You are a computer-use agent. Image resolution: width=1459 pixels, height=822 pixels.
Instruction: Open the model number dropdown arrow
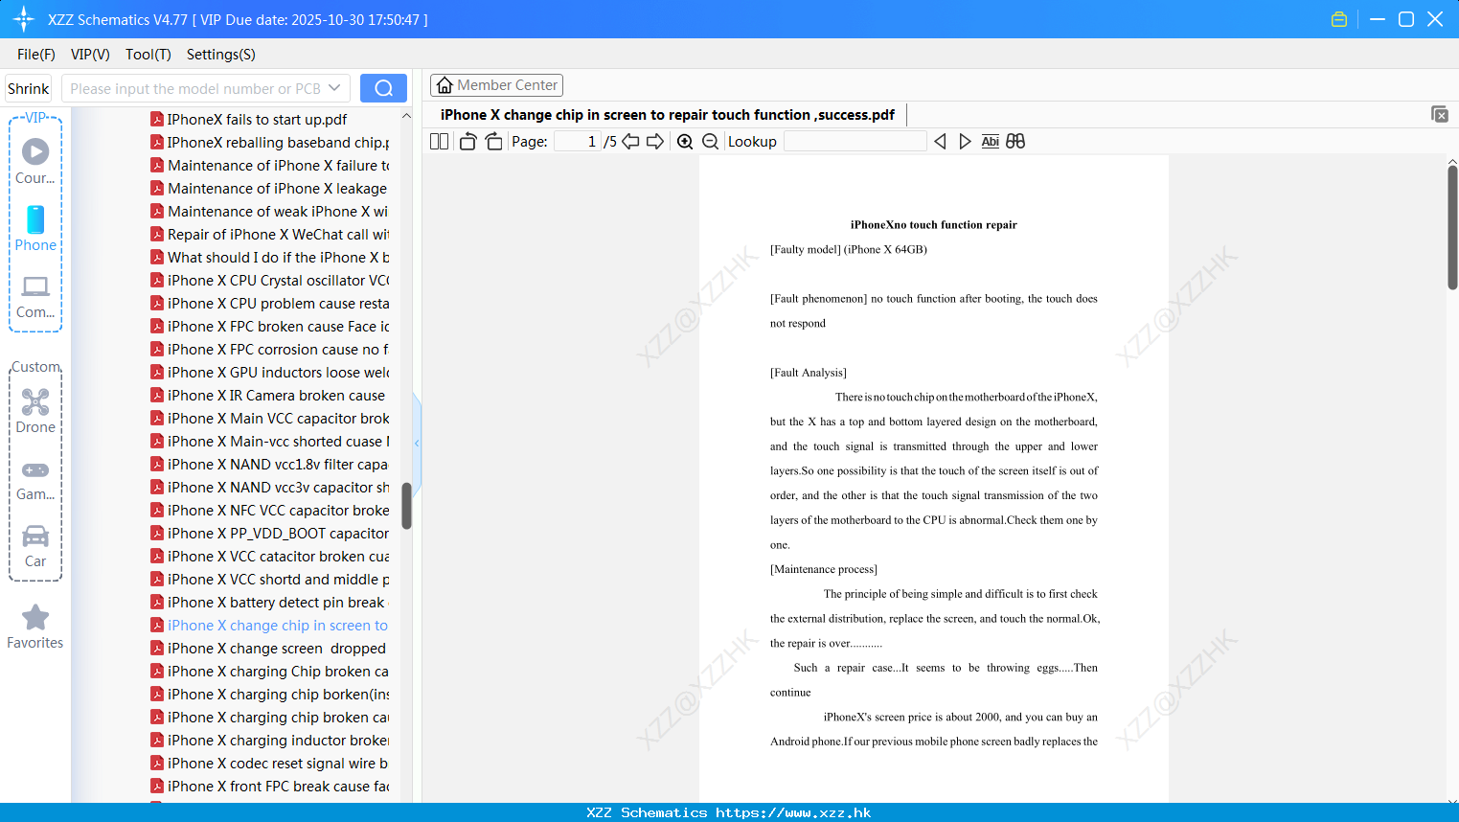[x=334, y=88]
